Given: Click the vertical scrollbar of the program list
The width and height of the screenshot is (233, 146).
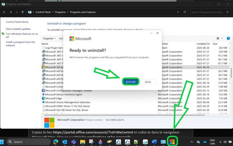Looking at the screenshot, I should [231, 72].
